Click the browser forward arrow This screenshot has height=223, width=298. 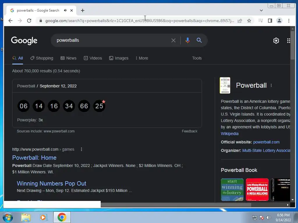[20, 21]
